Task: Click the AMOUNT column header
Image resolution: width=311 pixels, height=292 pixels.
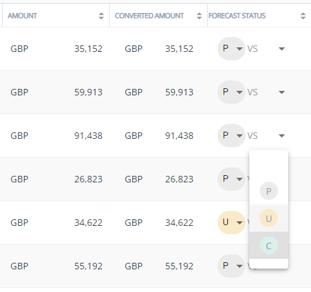Action: (22, 16)
